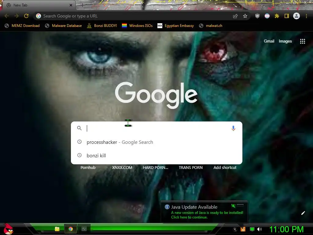Open the monitor graph taskbar app
The height and width of the screenshot is (235, 313).
tap(84, 229)
